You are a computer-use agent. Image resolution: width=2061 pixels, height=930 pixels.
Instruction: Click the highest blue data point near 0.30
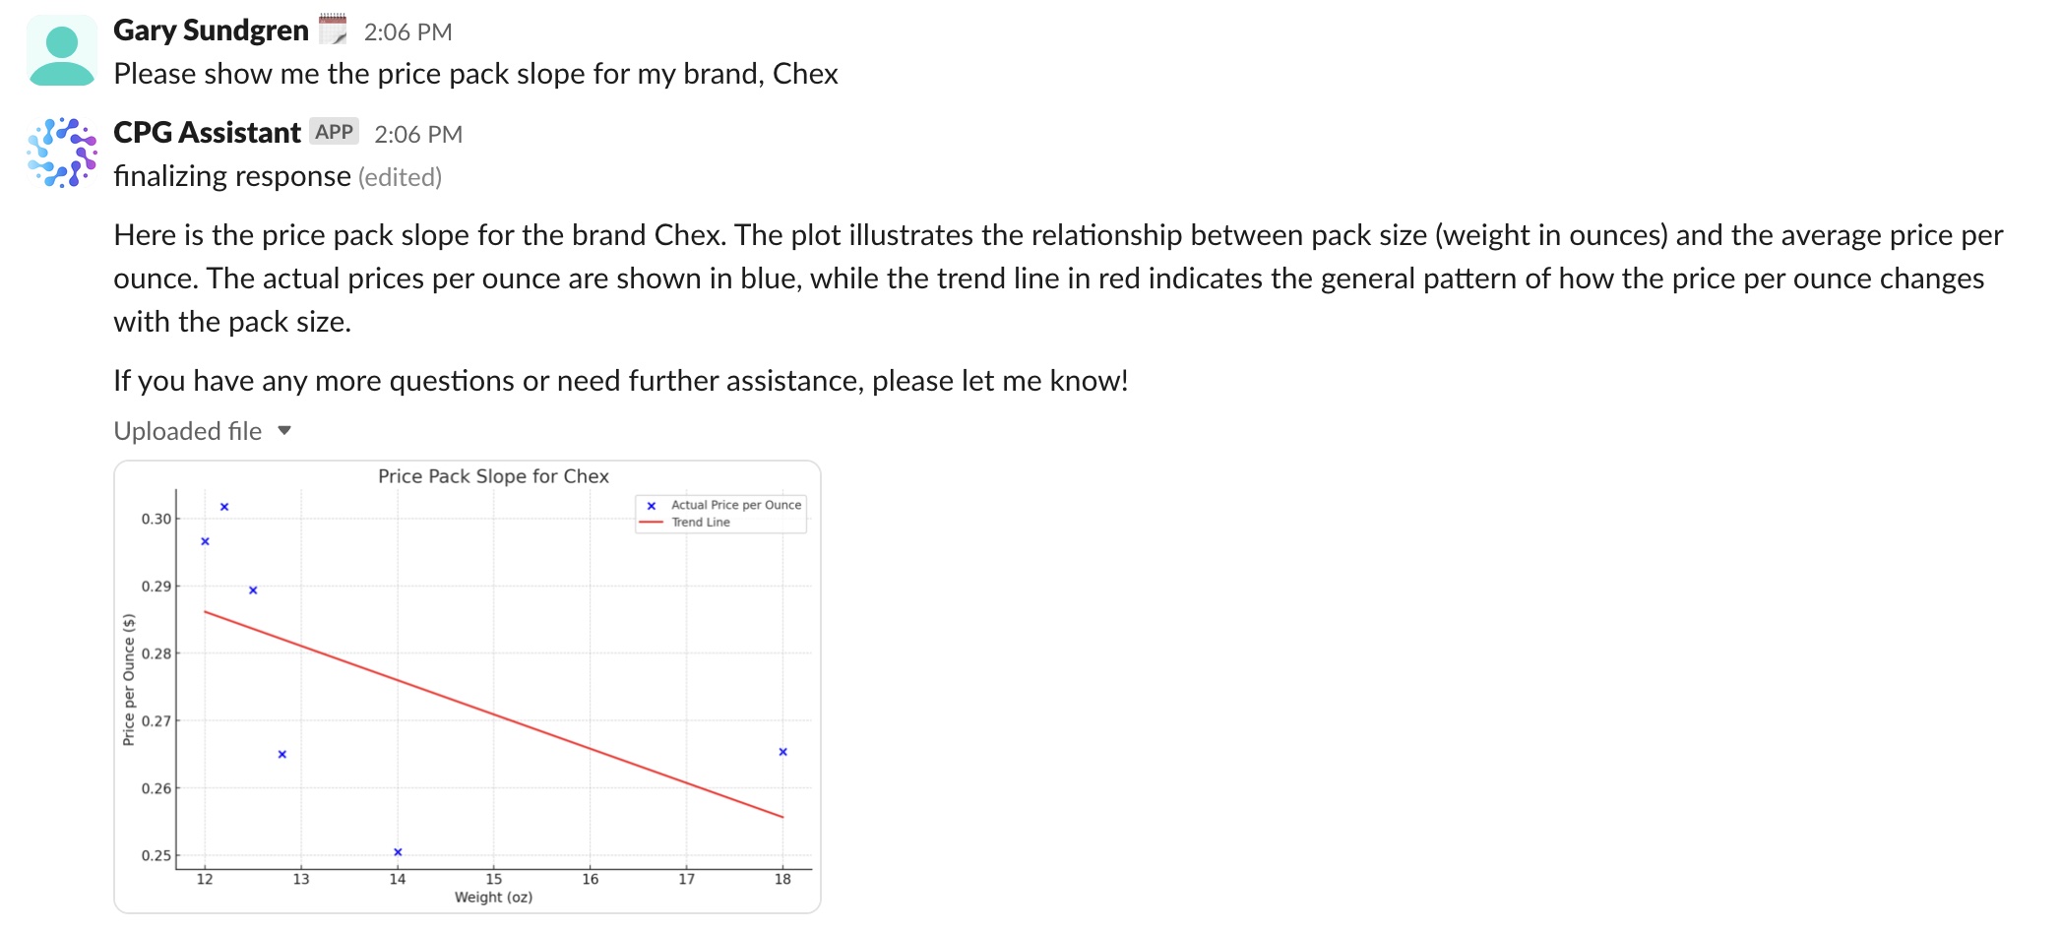pos(224,507)
